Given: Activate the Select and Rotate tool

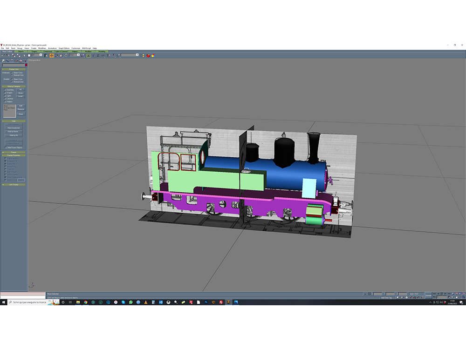Looking at the screenshot, I should pyautogui.click(x=56, y=55).
